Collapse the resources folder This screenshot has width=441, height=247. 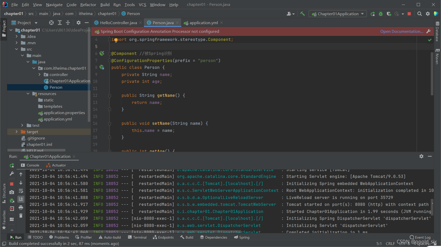(28, 94)
